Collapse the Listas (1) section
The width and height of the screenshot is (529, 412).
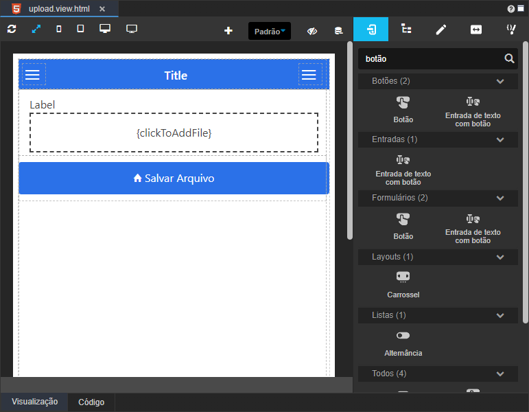click(500, 316)
